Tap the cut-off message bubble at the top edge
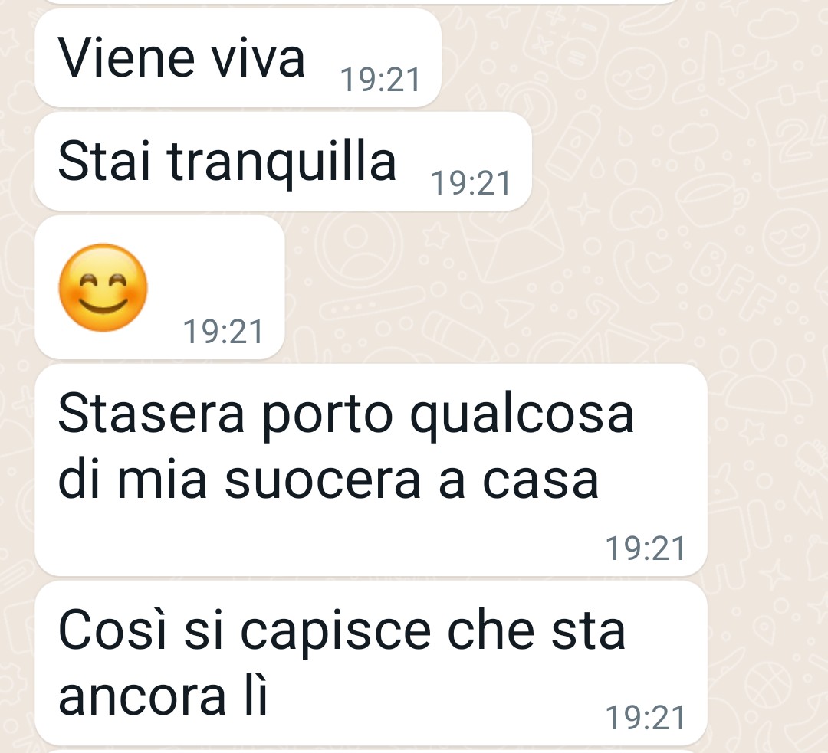Image resolution: width=828 pixels, height=753 pixels. click(359, 2)
